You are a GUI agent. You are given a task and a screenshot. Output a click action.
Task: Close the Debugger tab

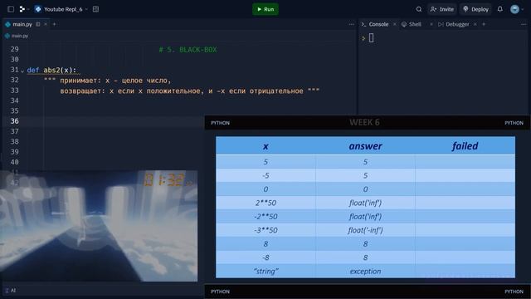pos(475,24)
